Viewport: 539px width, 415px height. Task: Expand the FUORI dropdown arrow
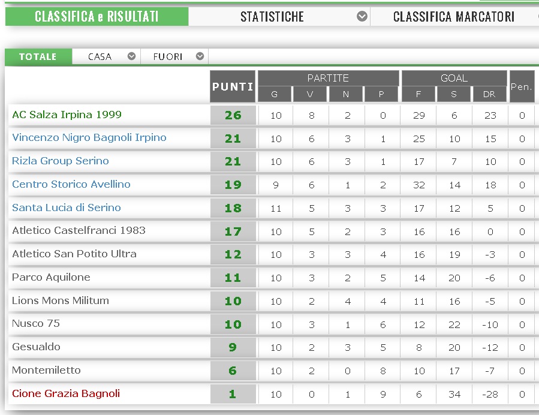(x=200, y=56)
